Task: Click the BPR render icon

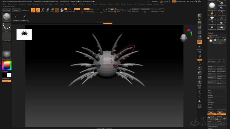Action: tap(199, 16)
